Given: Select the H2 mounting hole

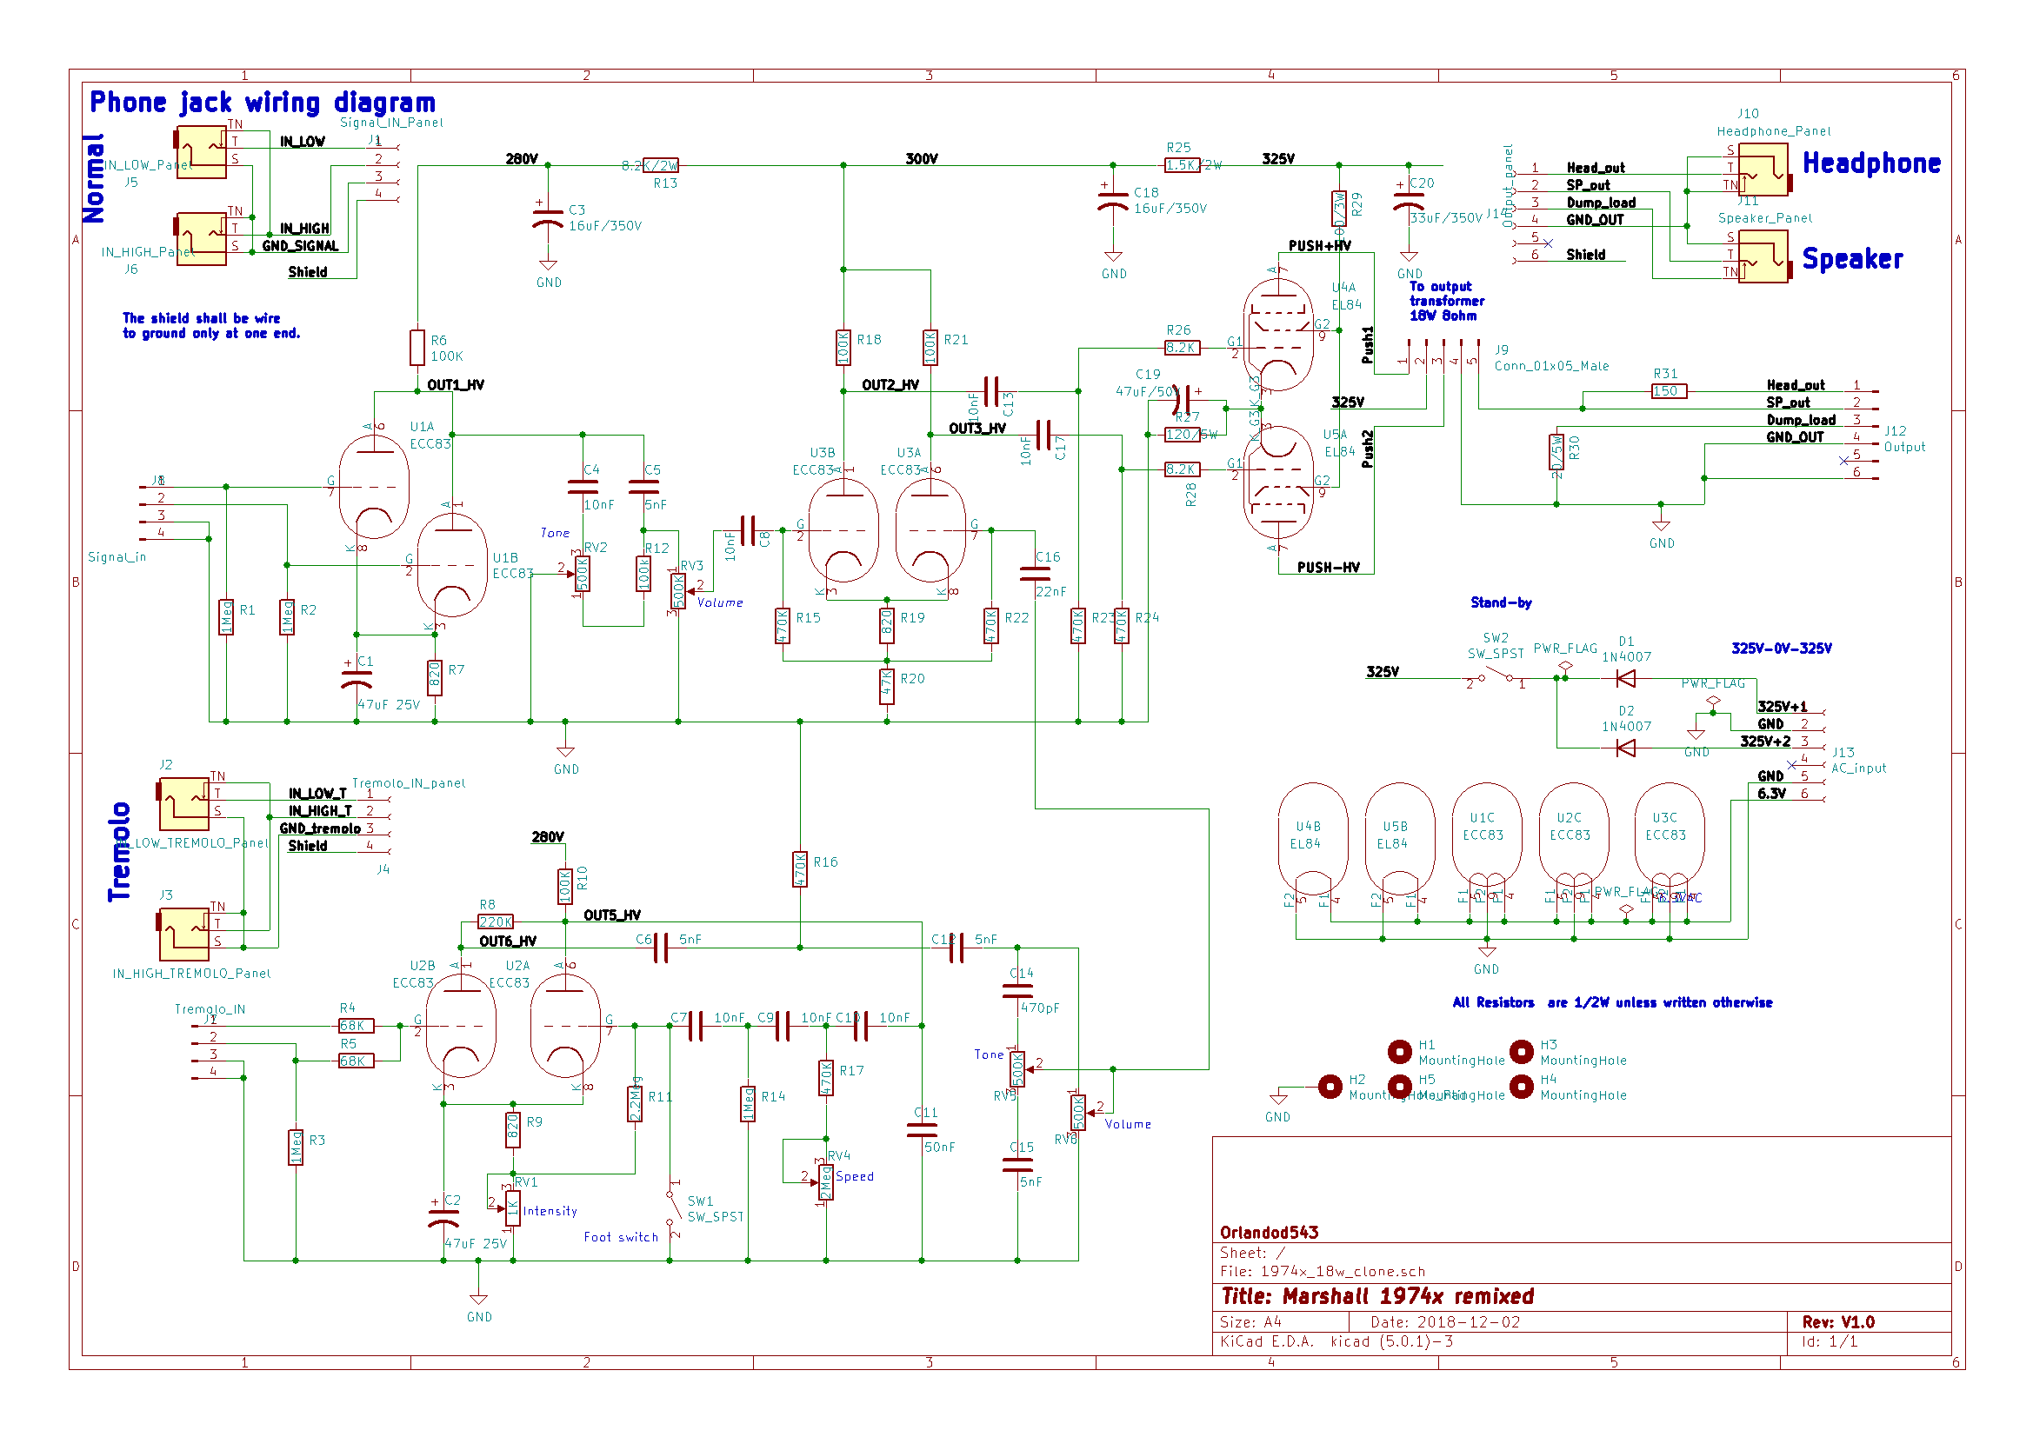Looking at the screenshot, I should [x=1330, y=1088].
